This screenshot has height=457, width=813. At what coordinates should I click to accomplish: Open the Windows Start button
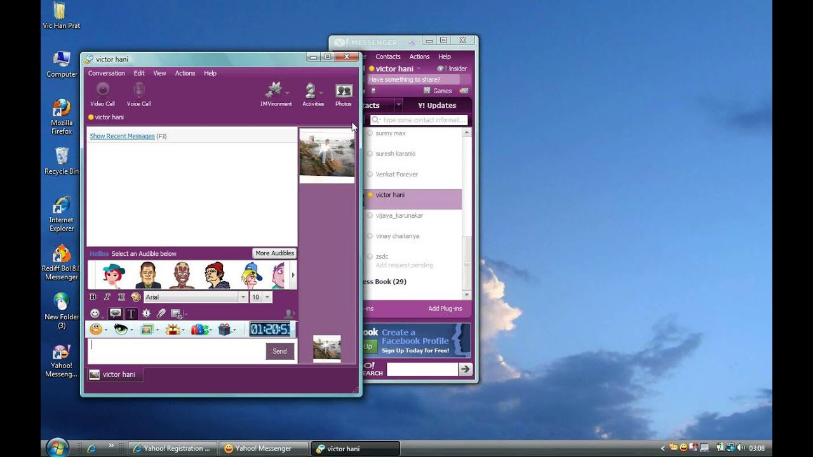(x=57, y=448)
